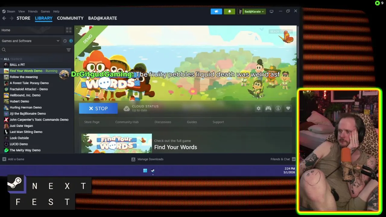Click the Steam taskbar icon
The height and width of the screenshot is (217, 386).
click(x=153, y=171)
